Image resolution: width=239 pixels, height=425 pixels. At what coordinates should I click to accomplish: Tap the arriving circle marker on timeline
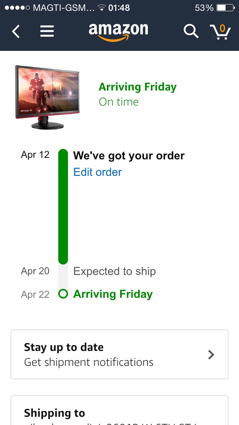click(x=63, y=294)
